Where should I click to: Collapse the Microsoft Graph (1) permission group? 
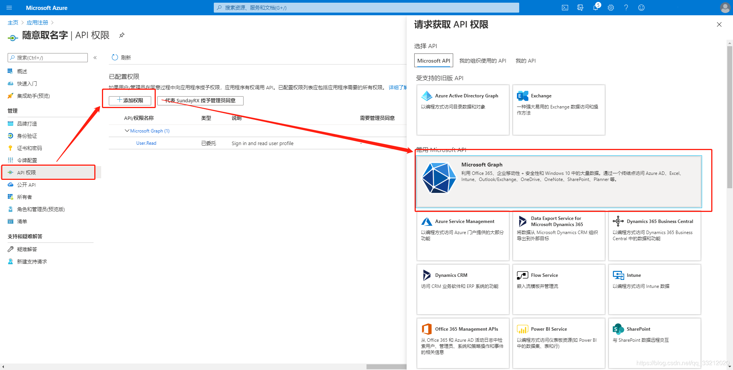pos(127,131)
